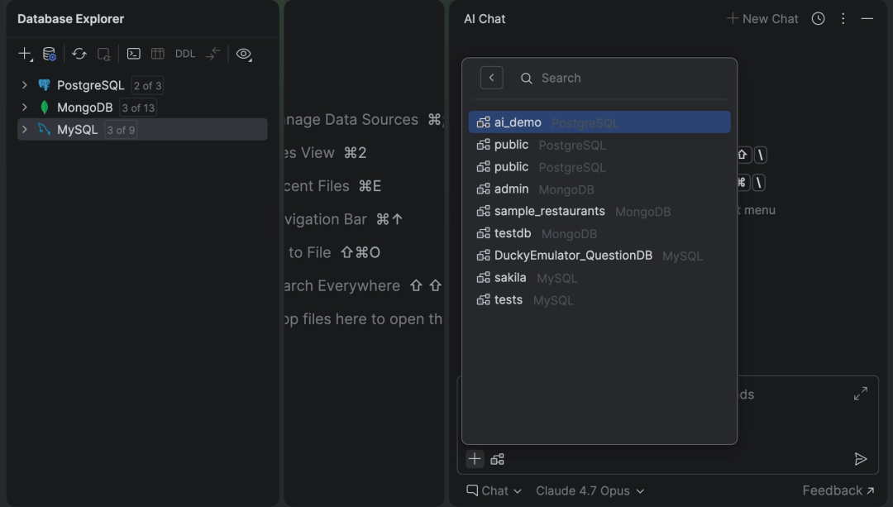Viewport: 893px width, 507px height.
Task: Start a New Chat in AI Chat
Action: tap(762, 19)
